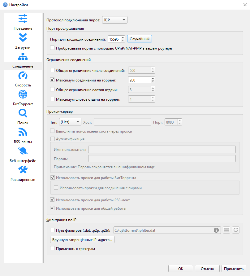Click the folder browse icon for IP filter
The image size is (250, 276).
(226, 230)
